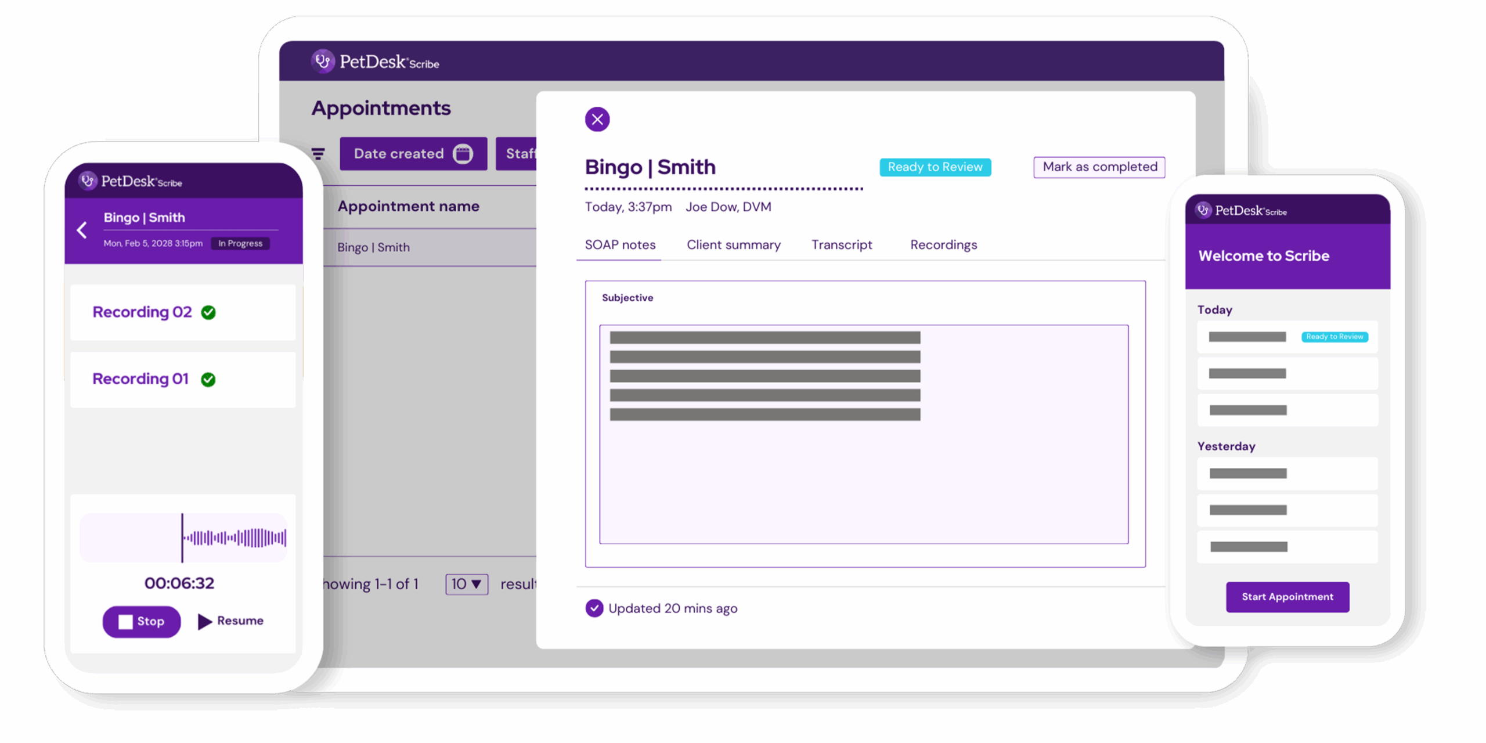Image resolution: width=1486 pixels, height=743 pixels.
Task: Resume the recording
Action: tap(230, 621)
